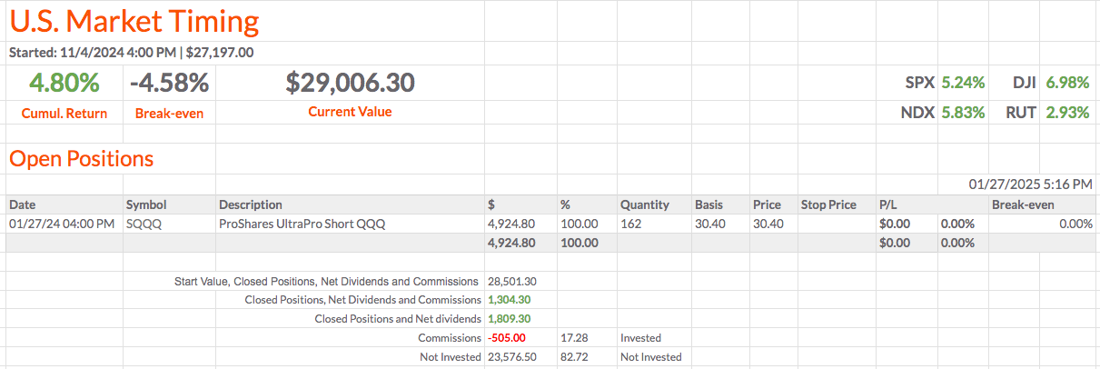
Task: Select the 23,576.50 not invested amount
Action: pyautogui.click(x=511, y=357)
